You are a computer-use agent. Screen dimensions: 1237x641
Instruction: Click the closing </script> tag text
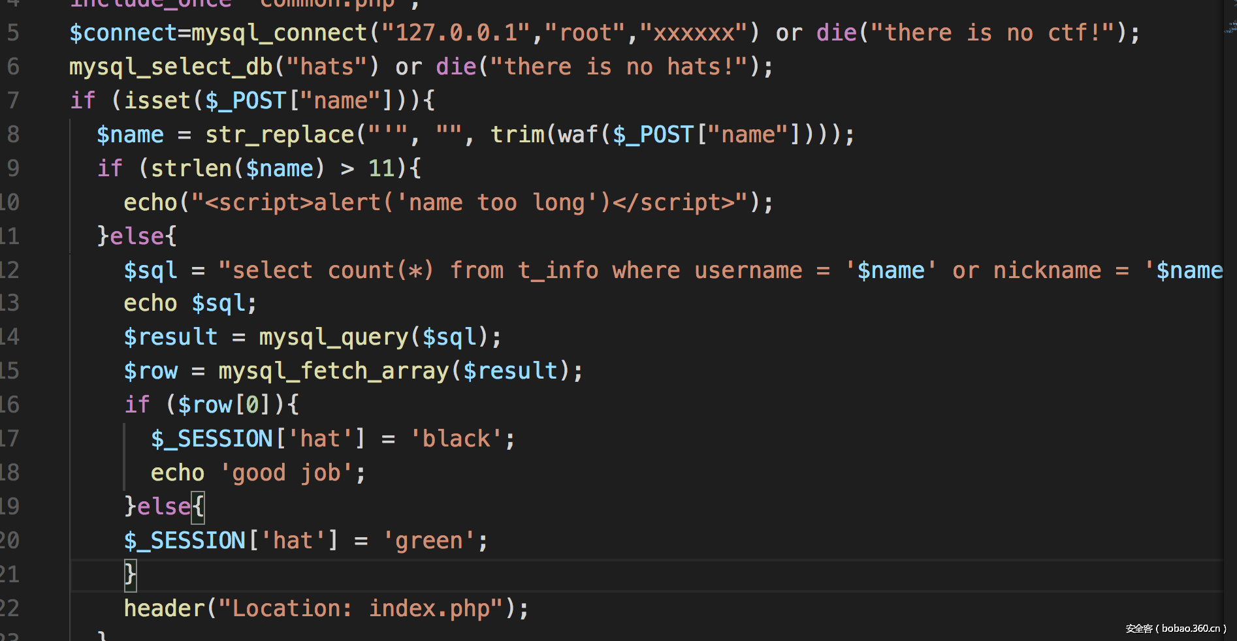[674, 202]
